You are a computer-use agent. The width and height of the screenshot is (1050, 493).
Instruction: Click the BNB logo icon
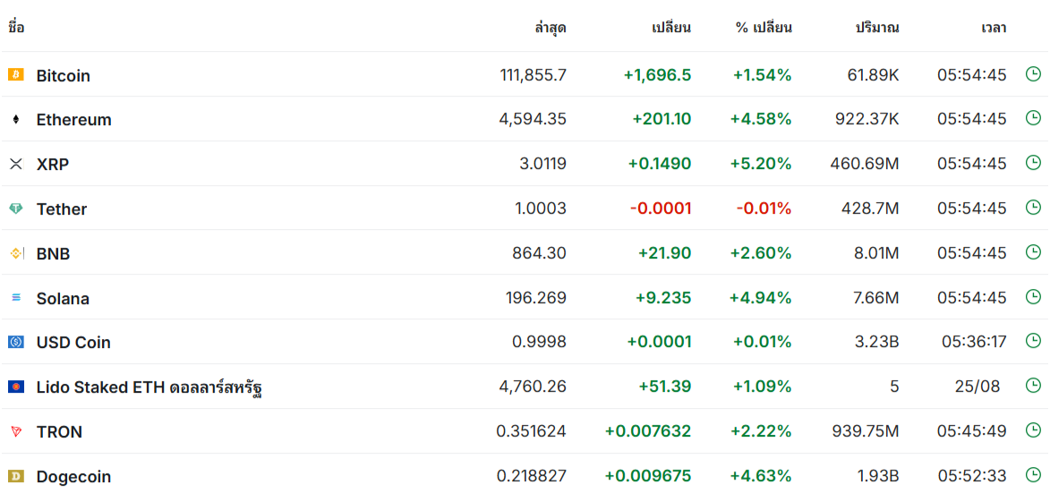16,253
